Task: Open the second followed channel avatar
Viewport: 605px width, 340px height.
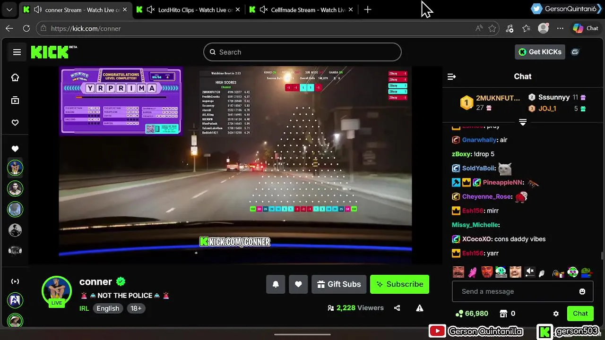Action: pos(15,188)
